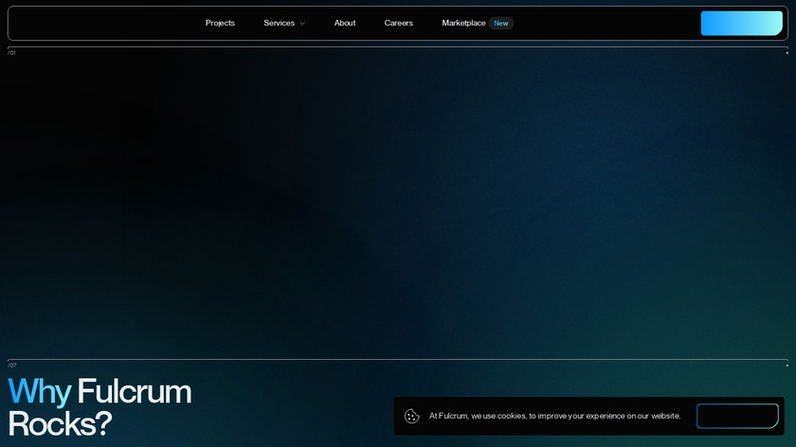Click the blue gradient button in navbar
The image size is (796, 447).
pyautogui.click(x=742, y=24)
